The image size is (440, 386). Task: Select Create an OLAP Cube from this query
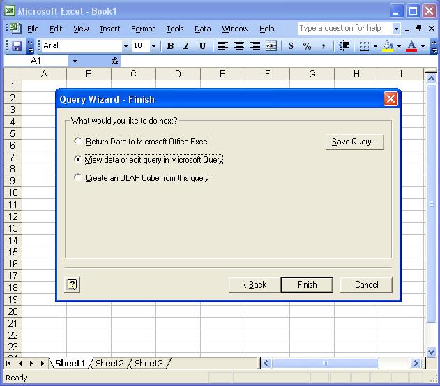pyautogui.click(x=142, y=178)
